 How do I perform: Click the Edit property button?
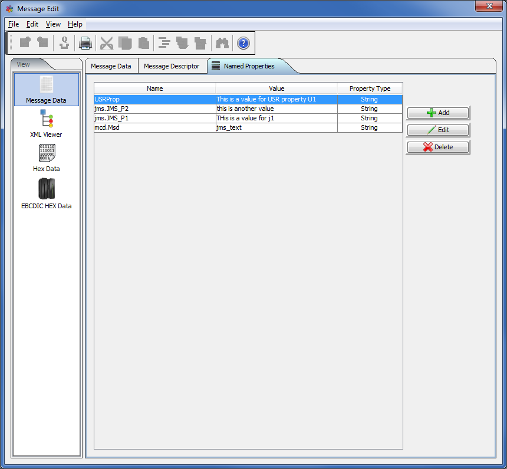pos(437,130)
